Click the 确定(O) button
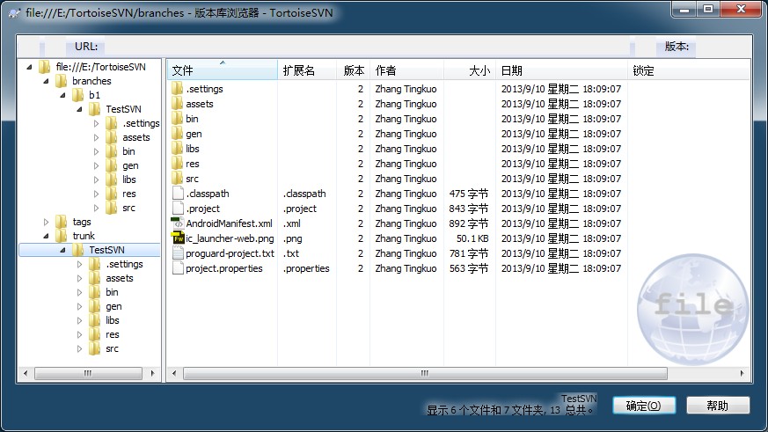768x432 pixels. (644, 406)
